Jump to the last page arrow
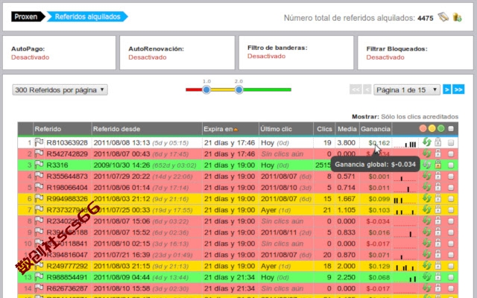This screenshot has height=298, width=477. coord(458,89)
